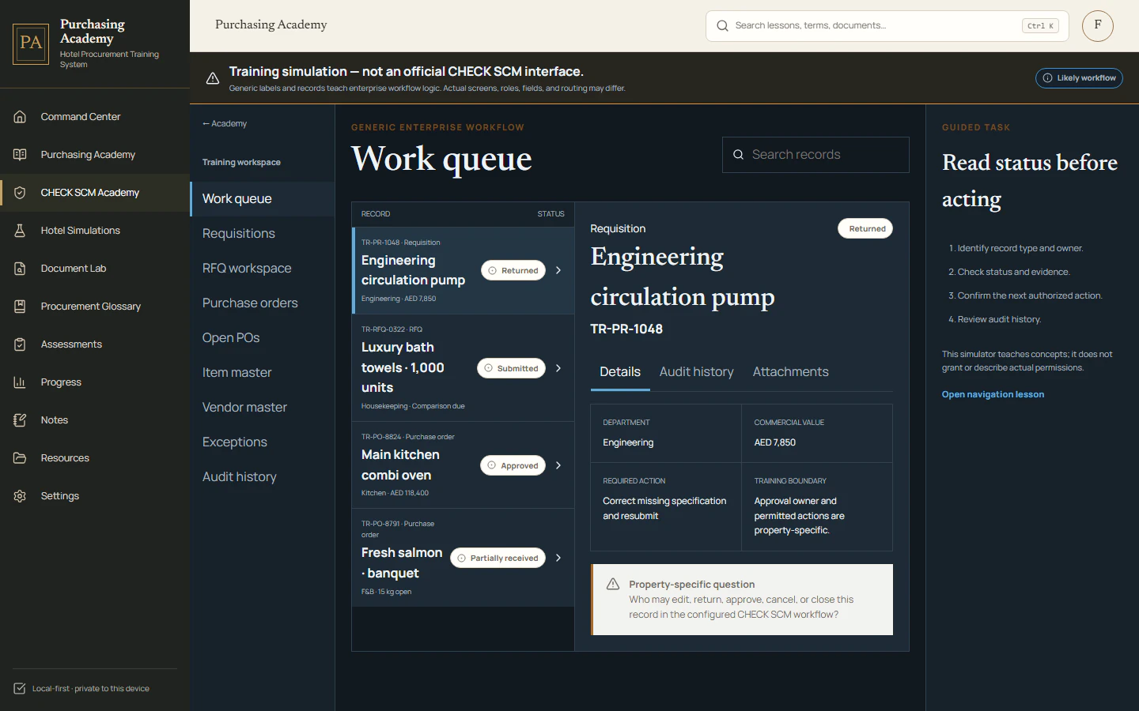Open Command Center home icon
Image resolution: width=1139 pixels, height=711 pixels.
pyautogui.click(x=20, y=117)
